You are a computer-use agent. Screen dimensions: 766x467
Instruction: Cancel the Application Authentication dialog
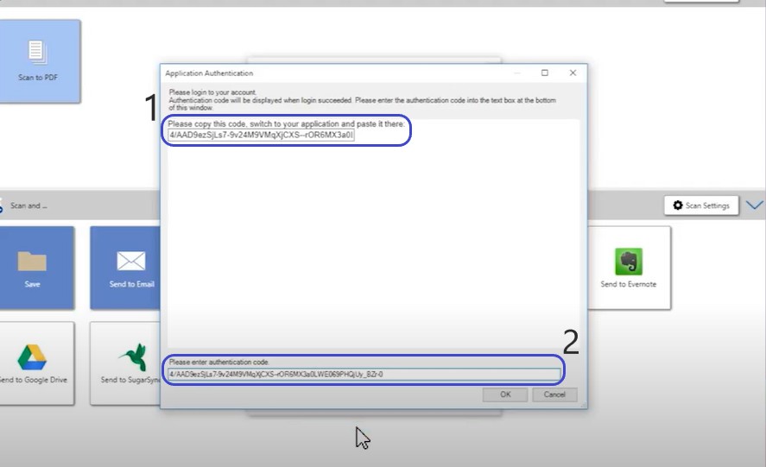(554, 394)
